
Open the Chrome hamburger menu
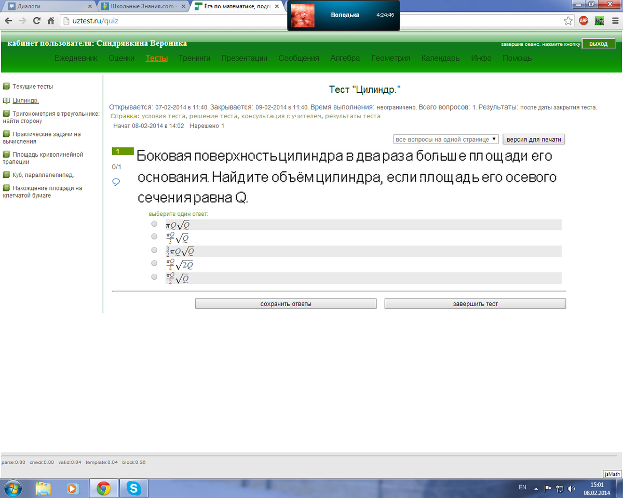(614, 21)
